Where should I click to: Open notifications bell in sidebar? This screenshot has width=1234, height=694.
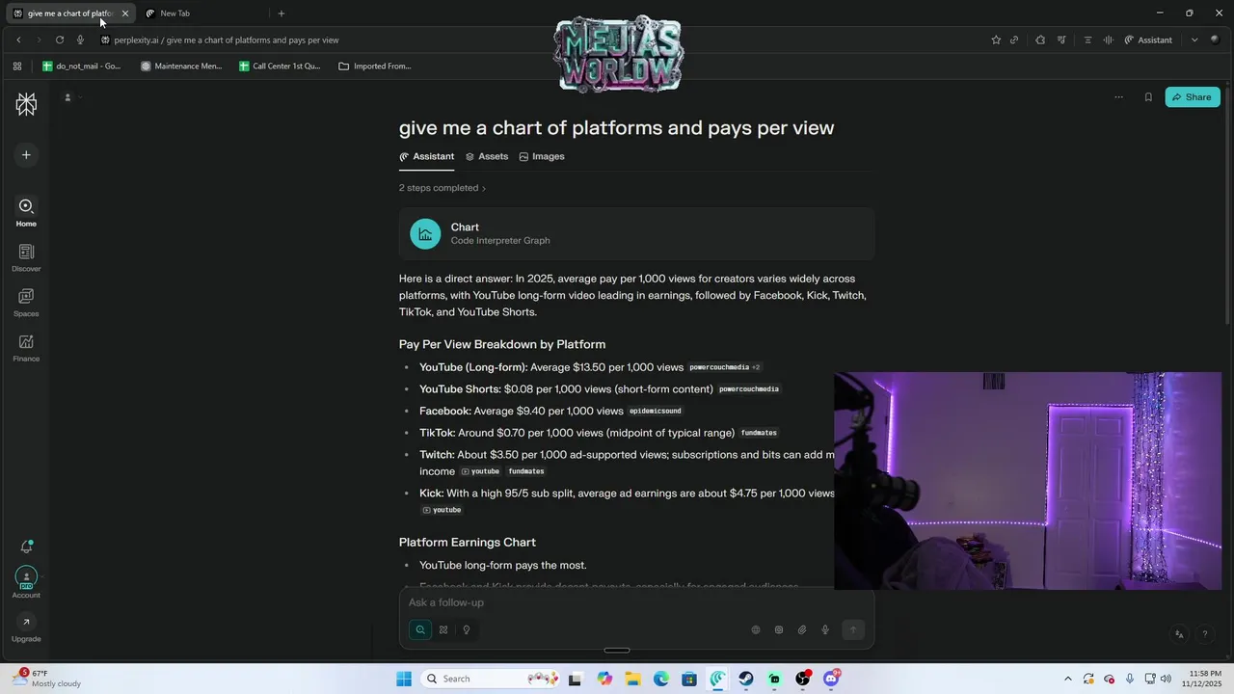click(26, 547)
